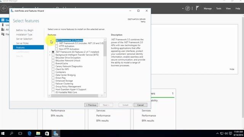Open the Action Center tray icon
The height and width of the screenshot is (137, 244).
point(230,134)
